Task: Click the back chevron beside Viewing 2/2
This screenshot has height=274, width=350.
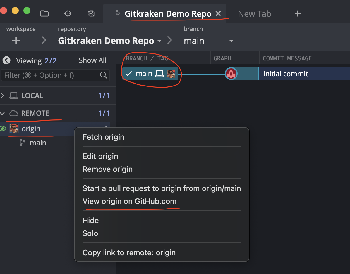Action: 6,60
